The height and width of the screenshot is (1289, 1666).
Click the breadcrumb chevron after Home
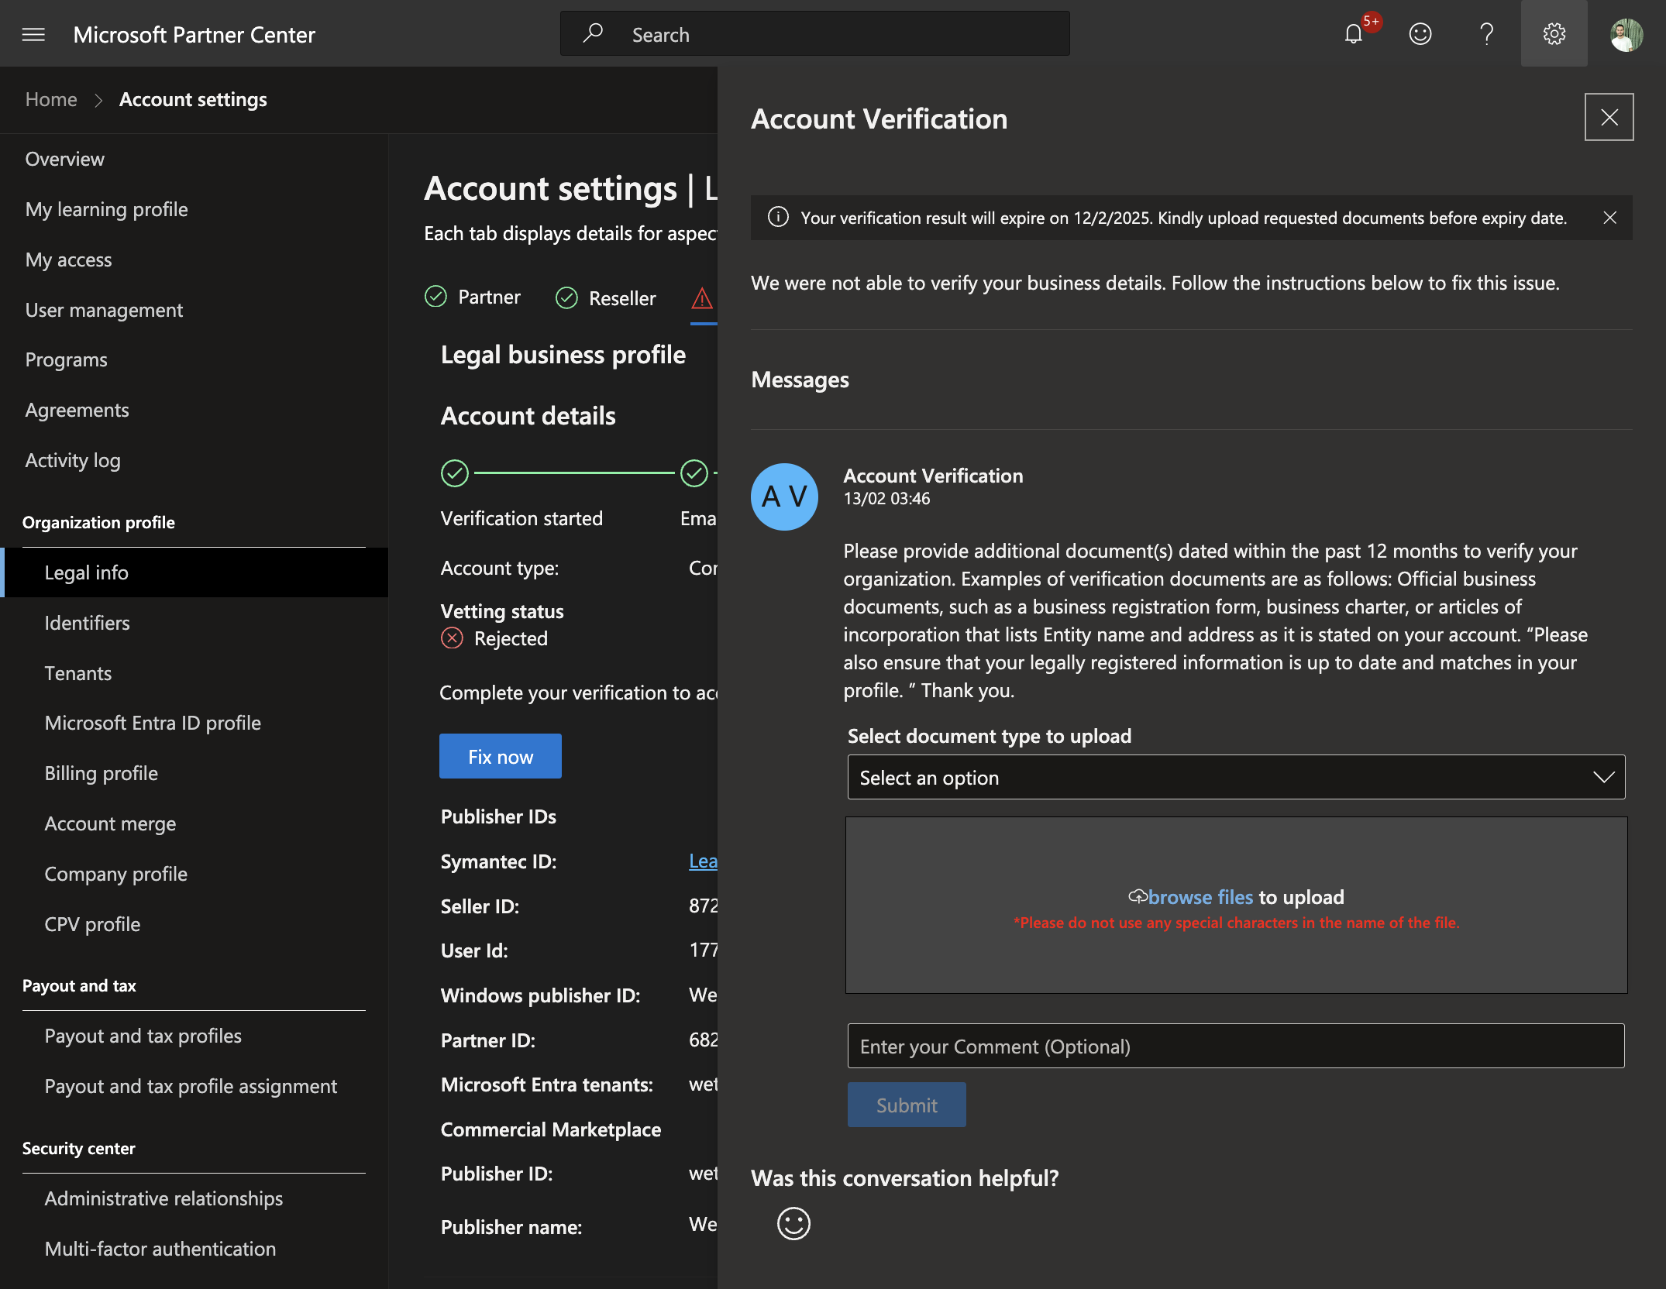coord(98,100)
